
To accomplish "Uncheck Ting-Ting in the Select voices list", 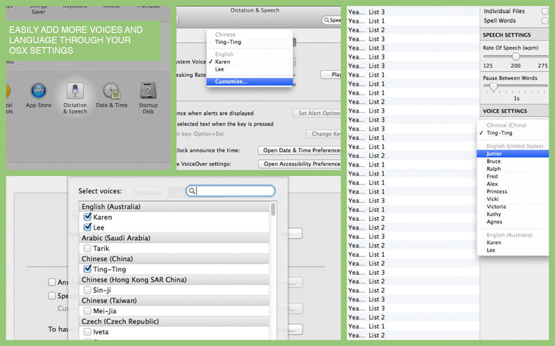I will tap(87, 268).
